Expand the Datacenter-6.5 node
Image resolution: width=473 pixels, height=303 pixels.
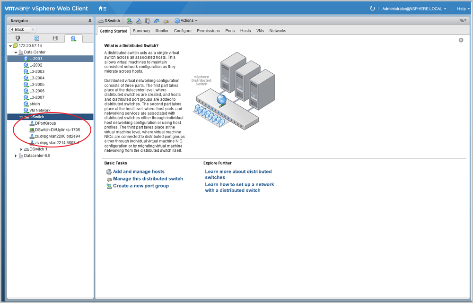click(x=16, y=156)
